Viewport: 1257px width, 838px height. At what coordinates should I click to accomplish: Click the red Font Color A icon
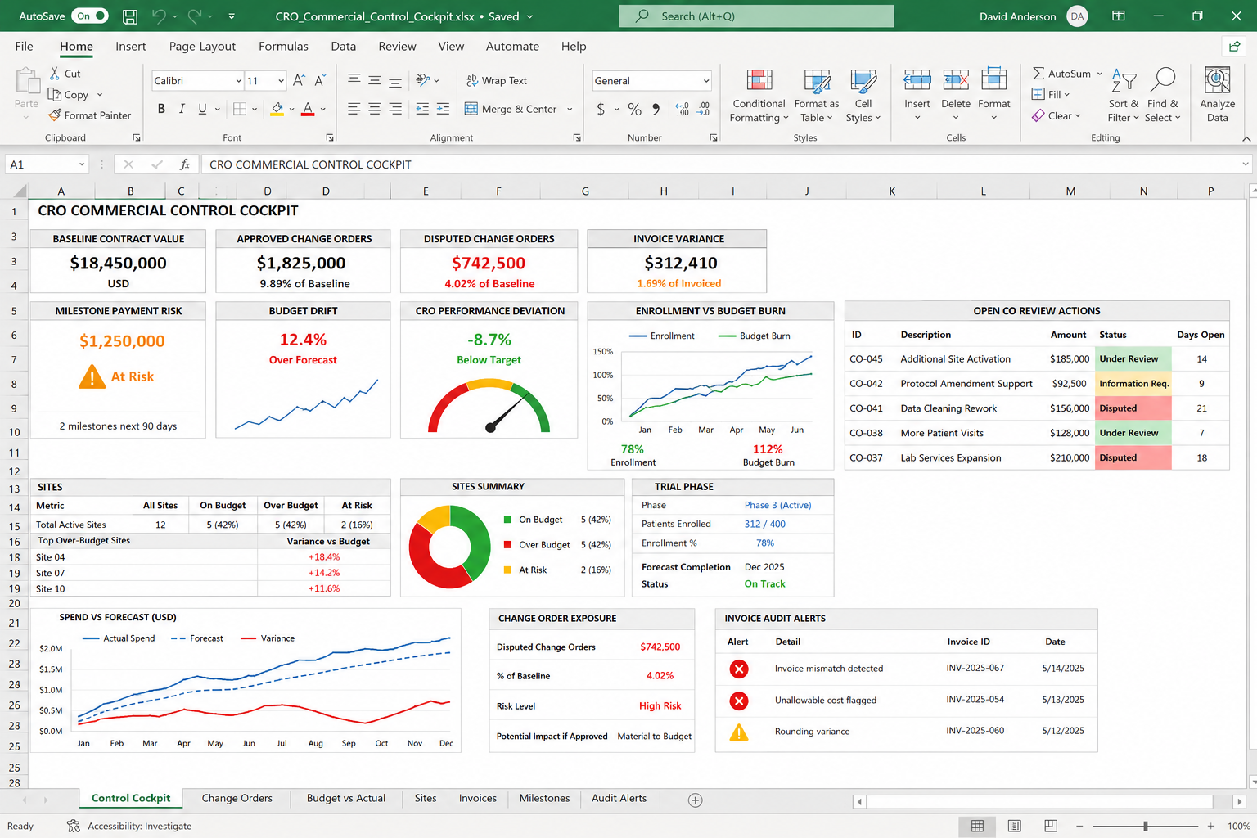click(x=308, y=109)
